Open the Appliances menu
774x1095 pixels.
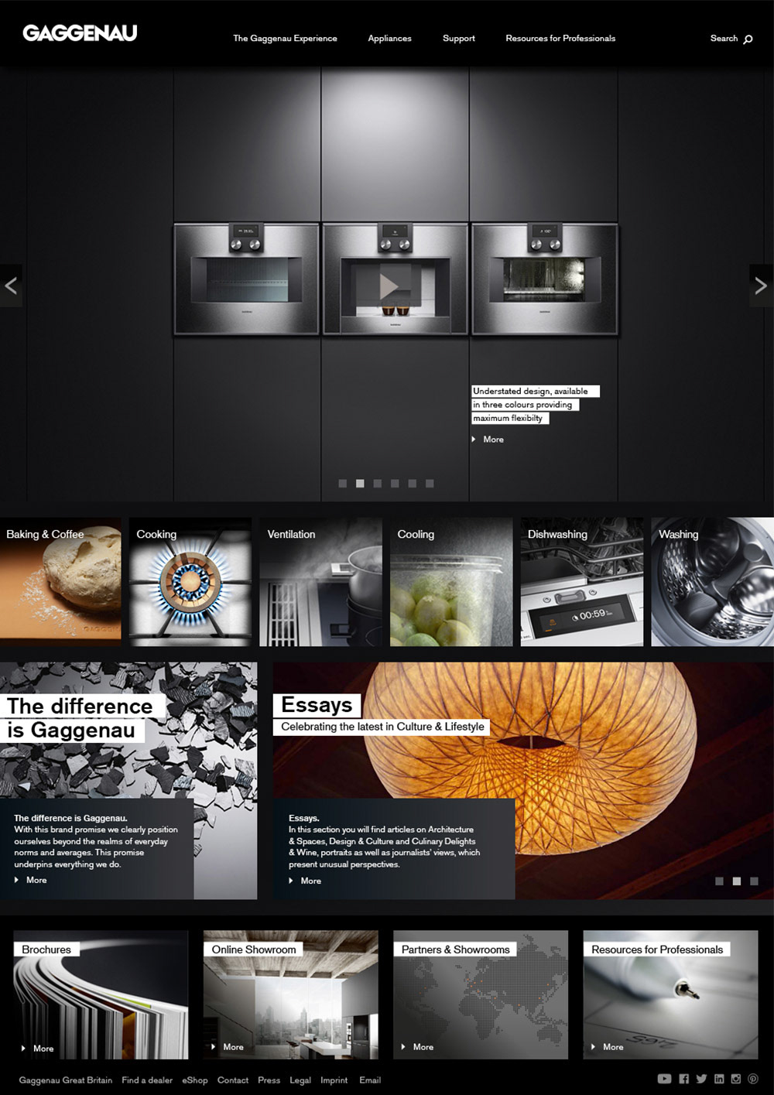[x=389, y=38]
